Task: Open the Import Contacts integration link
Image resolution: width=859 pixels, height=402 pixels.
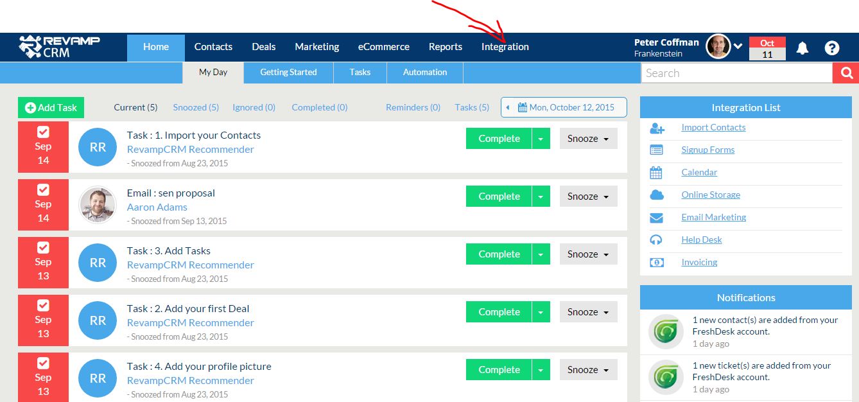Action: (713, 127)
